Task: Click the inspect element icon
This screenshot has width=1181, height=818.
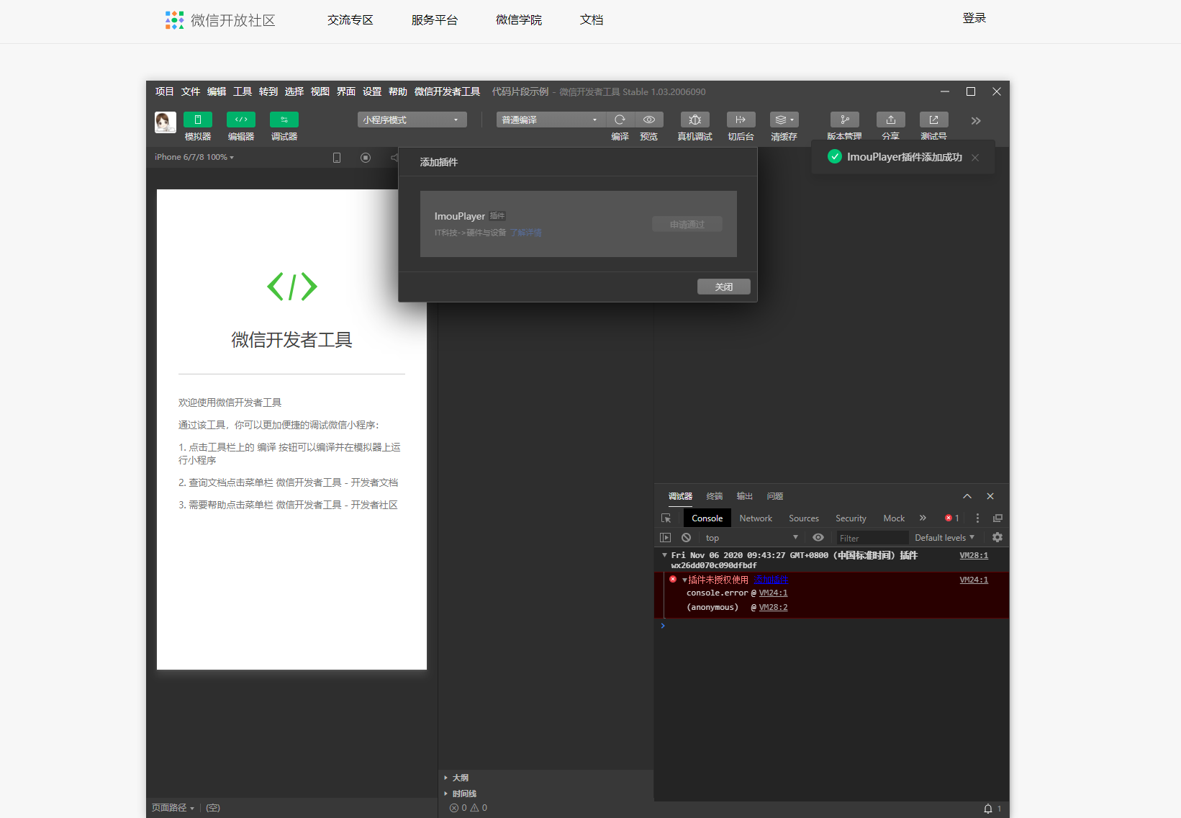Action: (666, 518)
